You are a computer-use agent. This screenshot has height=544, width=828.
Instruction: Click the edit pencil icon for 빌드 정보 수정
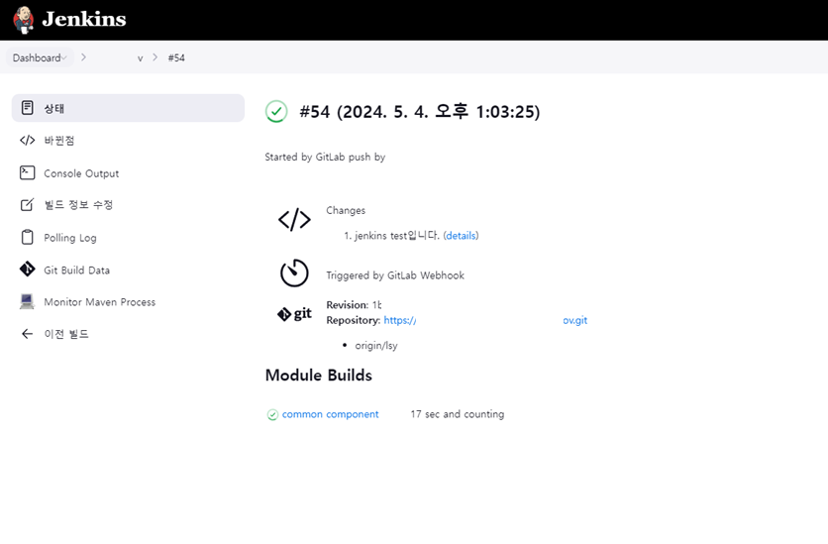click(x=28, y=205)
